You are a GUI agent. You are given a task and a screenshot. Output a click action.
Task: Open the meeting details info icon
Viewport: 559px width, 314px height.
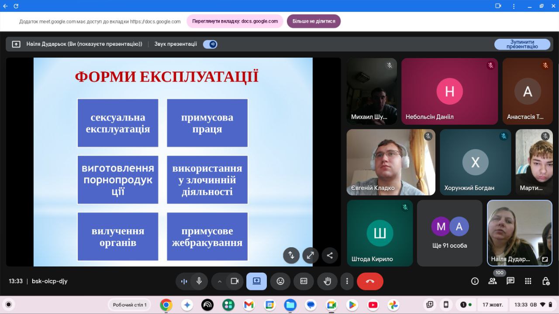click(x=475, y=281)
